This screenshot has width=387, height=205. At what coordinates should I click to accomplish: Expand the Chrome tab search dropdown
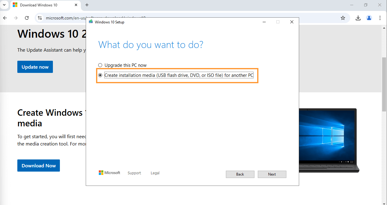tap(4, 5)
